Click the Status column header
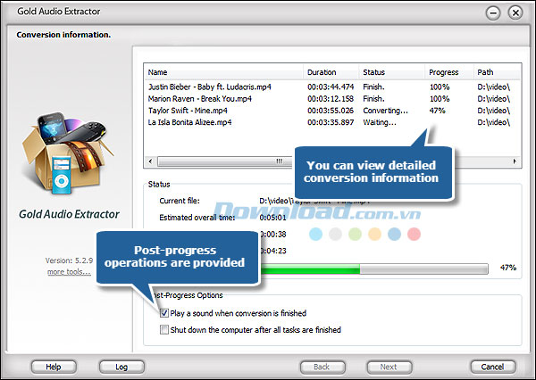The height and width of the screenshot is (380, 536). click(391, 71)
